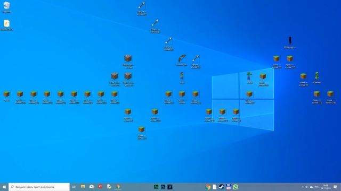
Task: Open File Explorer from the taskbar
Action: pyautogui.click(x=83, y=187)
